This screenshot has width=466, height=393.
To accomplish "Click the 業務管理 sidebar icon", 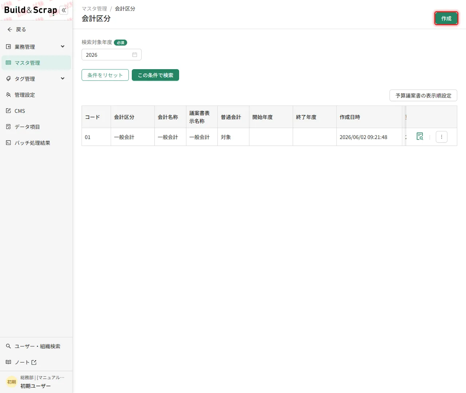I will click(8, 47).
